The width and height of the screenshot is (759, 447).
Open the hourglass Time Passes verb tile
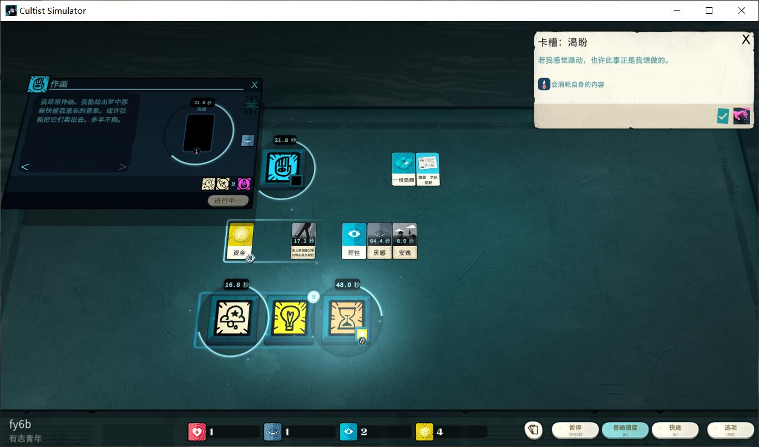click(347, 318)
